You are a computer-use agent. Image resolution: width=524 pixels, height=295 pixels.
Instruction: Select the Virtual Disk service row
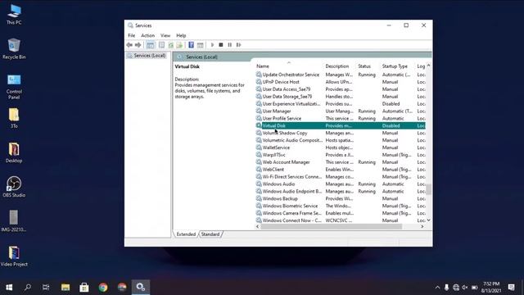341,125
